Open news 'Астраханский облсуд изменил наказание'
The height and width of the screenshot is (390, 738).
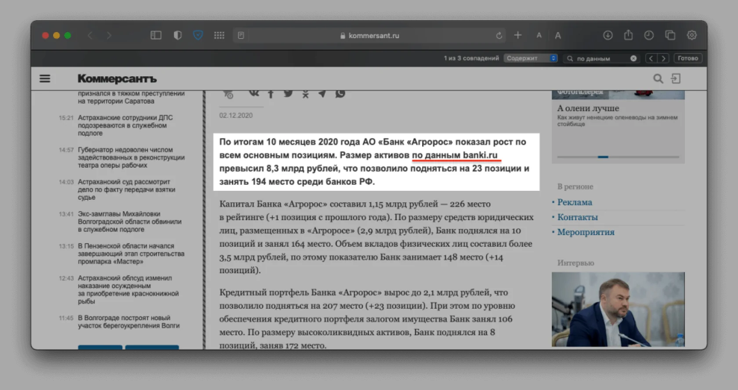(x=128, y=290)
